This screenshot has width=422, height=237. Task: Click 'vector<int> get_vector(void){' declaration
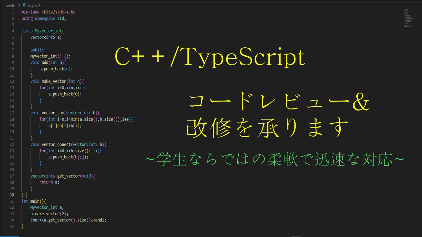(x=63, y=176)
